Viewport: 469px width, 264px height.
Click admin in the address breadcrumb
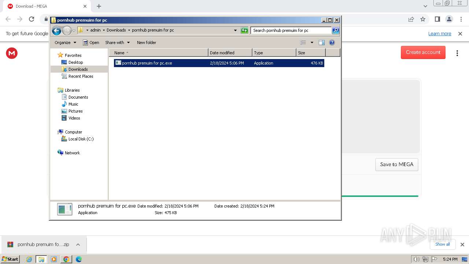(x=95, y=30)
